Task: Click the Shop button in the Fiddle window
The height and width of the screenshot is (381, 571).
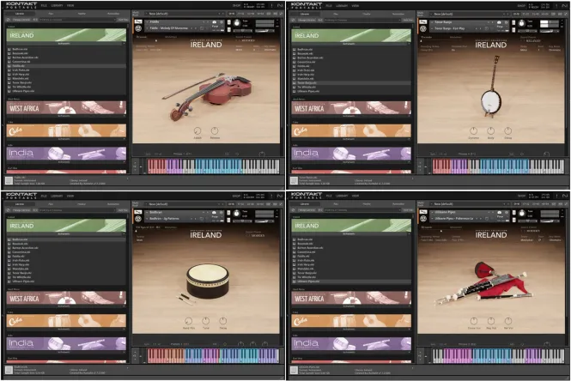Action: click(236, 5)
